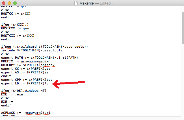Click the "Makefile" title text
This screenshot has height=120, width=184.
click(x=87, y=3)
